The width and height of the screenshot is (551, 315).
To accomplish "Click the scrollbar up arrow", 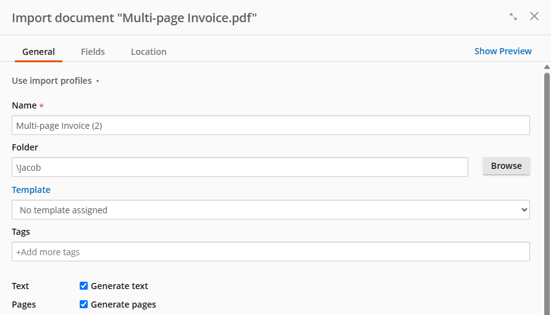I will pos(547,67).
